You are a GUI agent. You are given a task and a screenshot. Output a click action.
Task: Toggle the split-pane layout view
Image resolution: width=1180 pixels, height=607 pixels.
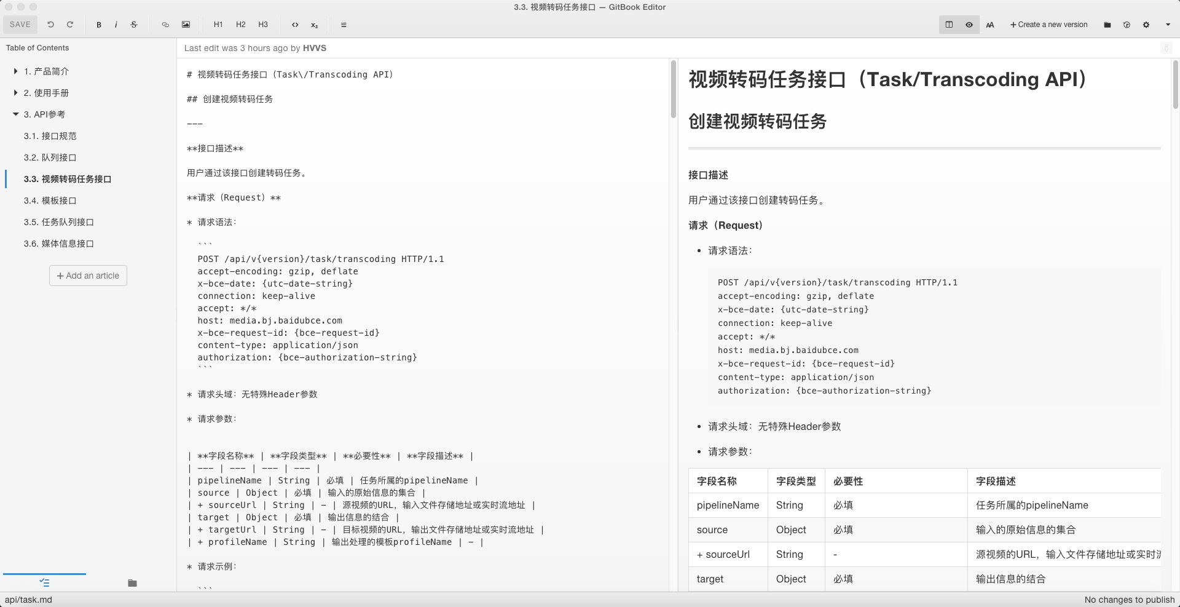coord(949,25)
